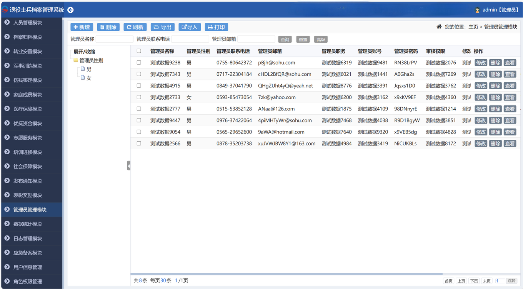Collapse the 管理员性别 tree folder
523x289 pixels.
[x=76, y=60]
